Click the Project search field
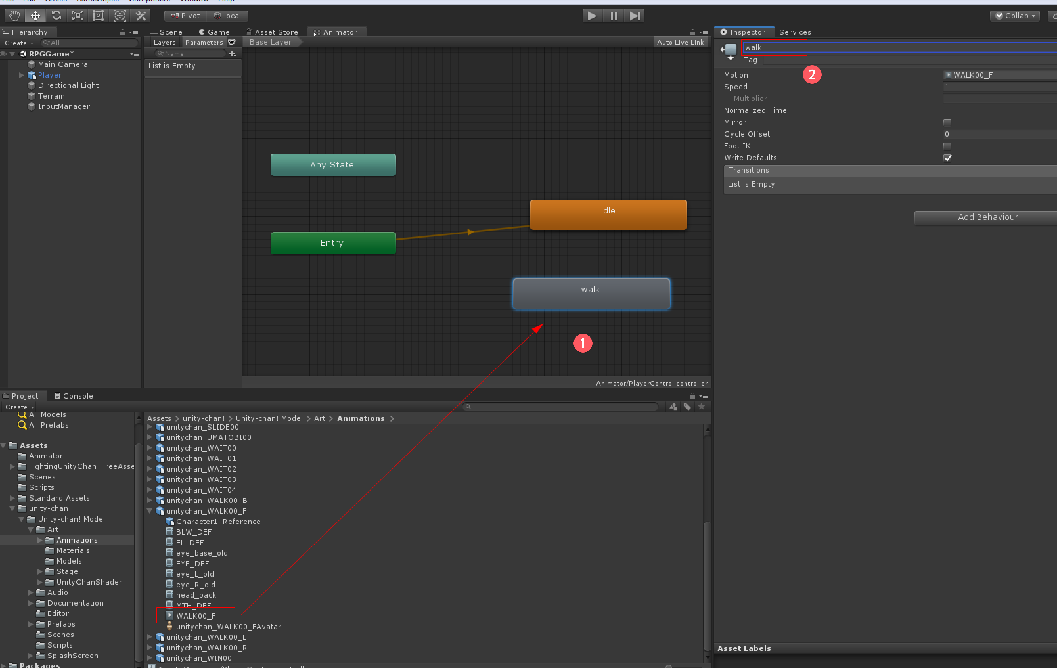The height and width of the screenshot is (668, 1057). (562, 407)
